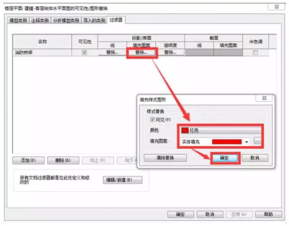
Task: Click the browse button beside fill pattern
Action: [257, 141]
